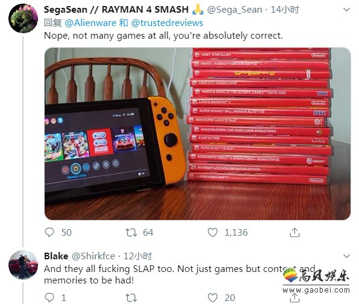This screenshot has height=304, width=359.
Task: Open the @Alienware mention link
Action: [91, 23]
